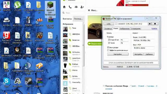Open the PascalABC desktop icon
The width and height of the screenshot is (167, 94).
(x=7, y=6)
